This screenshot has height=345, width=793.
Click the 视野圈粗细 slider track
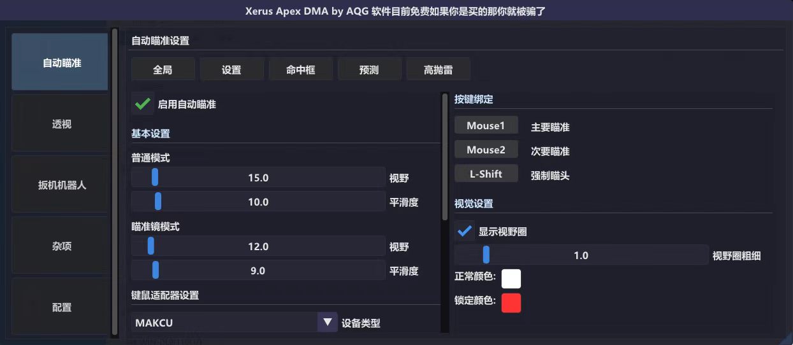tap(581, 255)
